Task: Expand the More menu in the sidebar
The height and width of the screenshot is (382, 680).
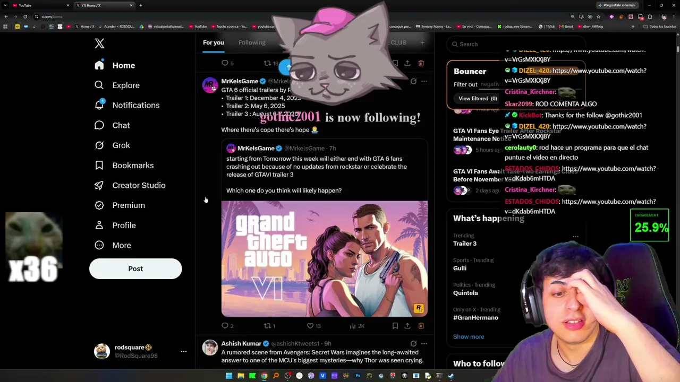Action: tap(113, 245)
